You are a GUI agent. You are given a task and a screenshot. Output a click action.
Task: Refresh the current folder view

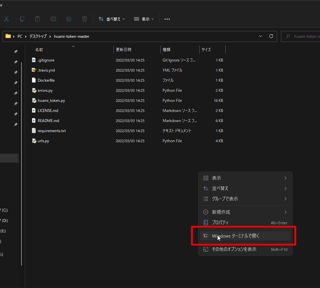[x=271, y=36]
